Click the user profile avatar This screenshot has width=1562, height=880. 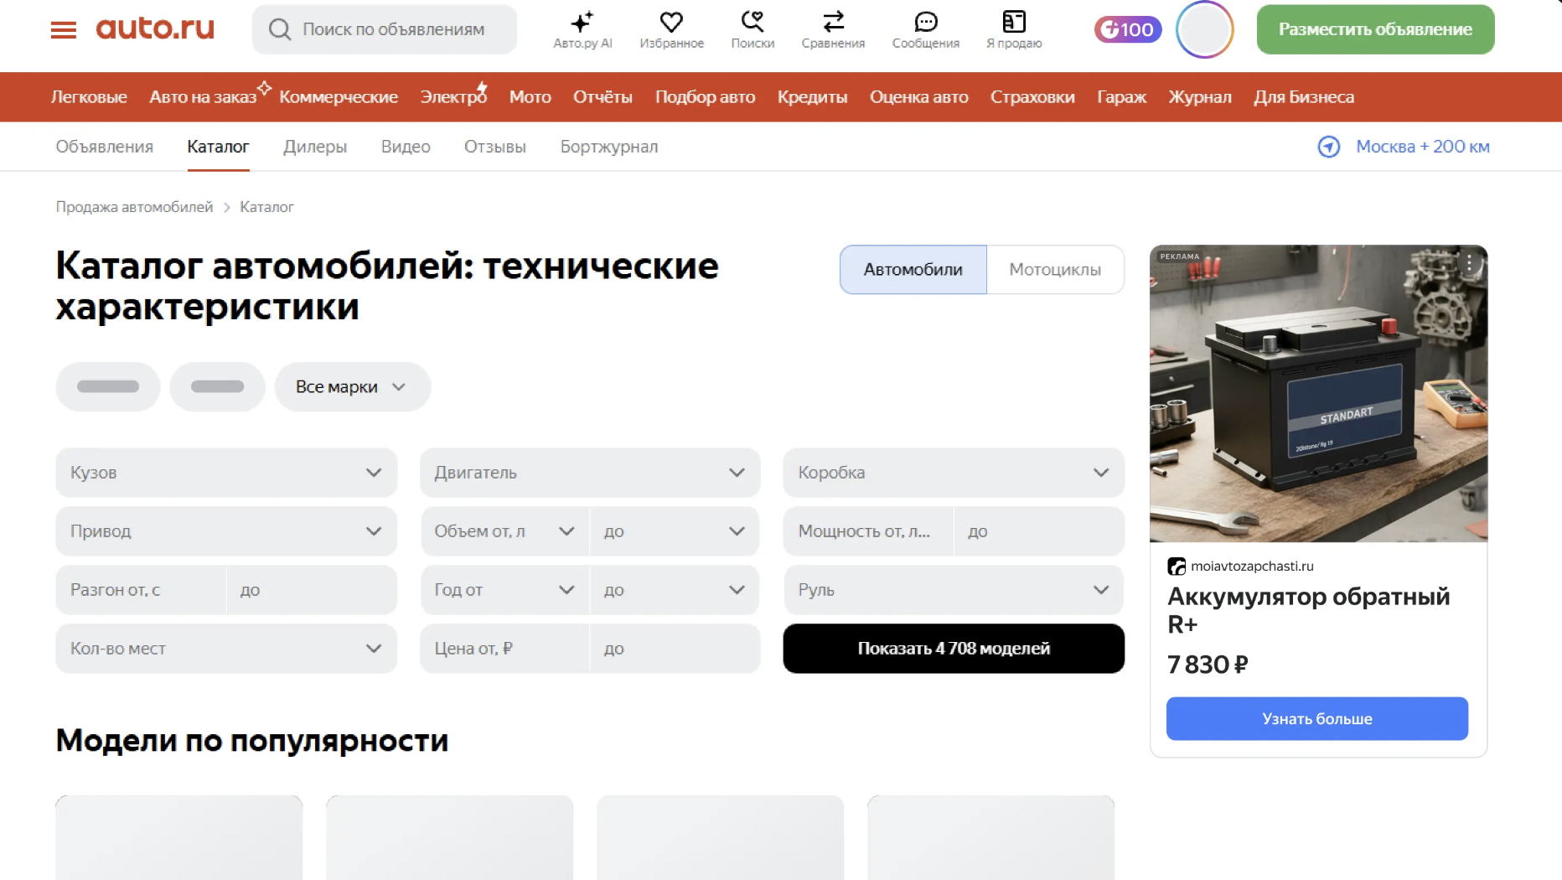click(1204, 30)
